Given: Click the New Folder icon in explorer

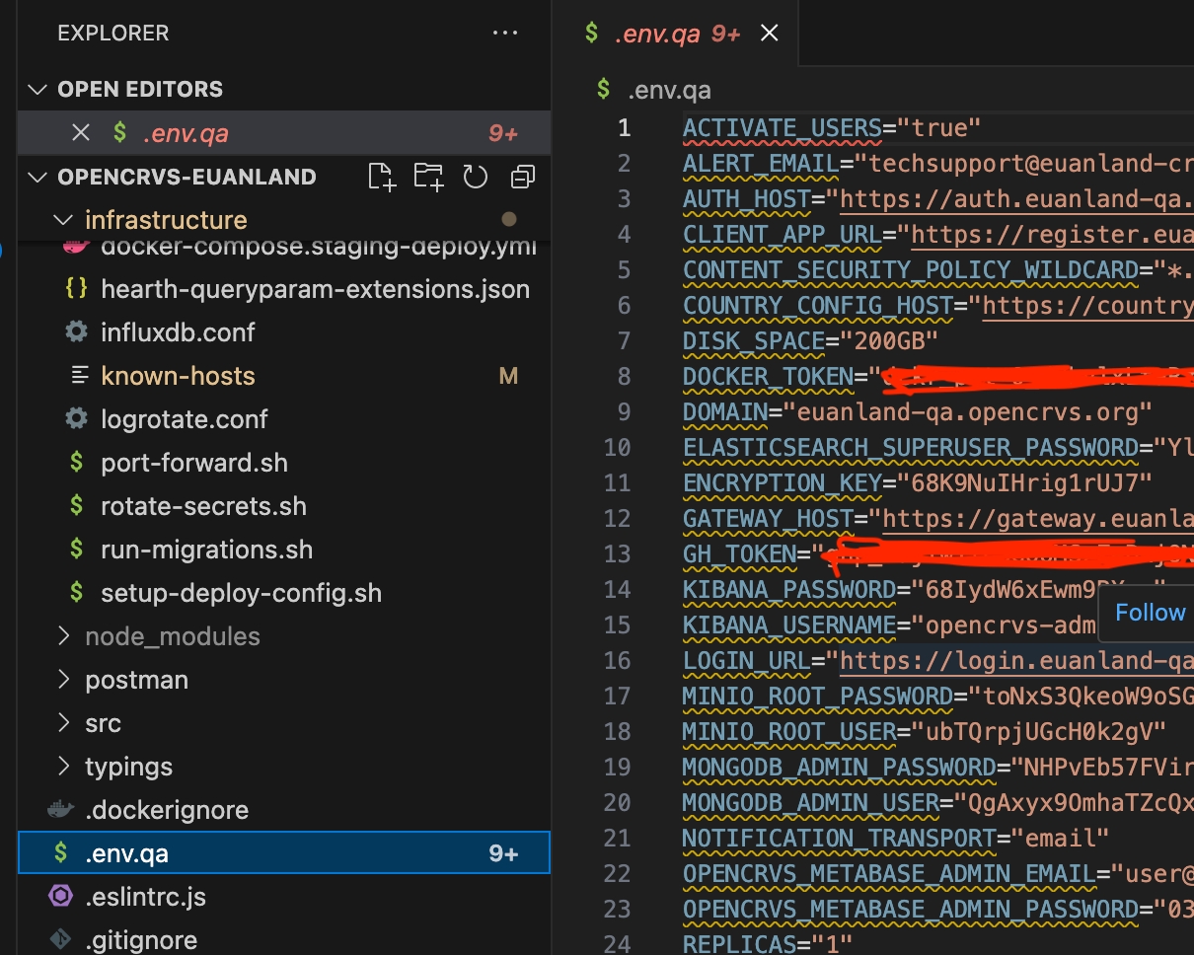Looking at the screenshot, I should pyautogui.click(x=428, y=178).
